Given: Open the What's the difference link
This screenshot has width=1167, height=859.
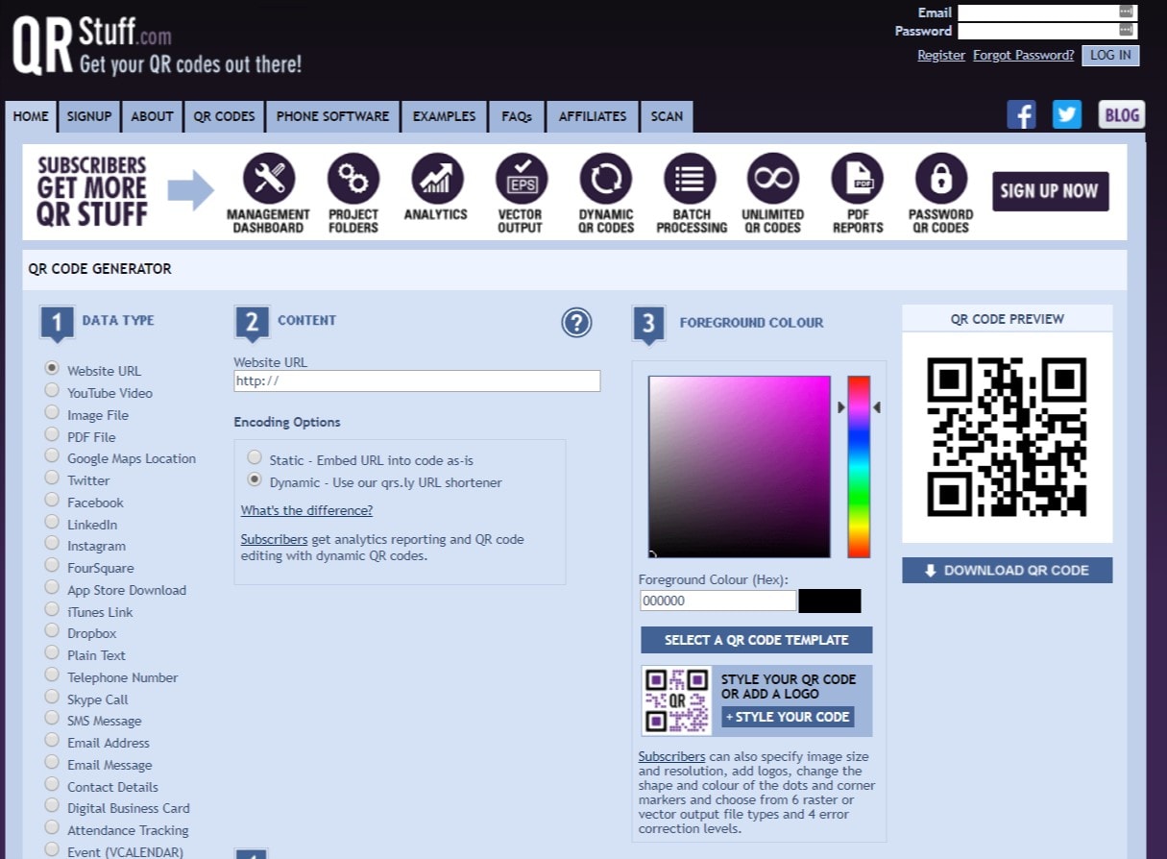Looking at the screenshot, I should tap(306, 510).
